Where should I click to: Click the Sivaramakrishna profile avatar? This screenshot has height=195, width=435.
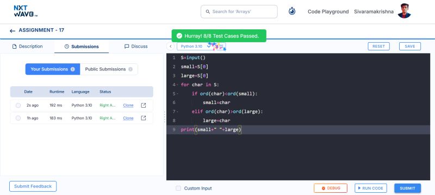pos(404,11)
